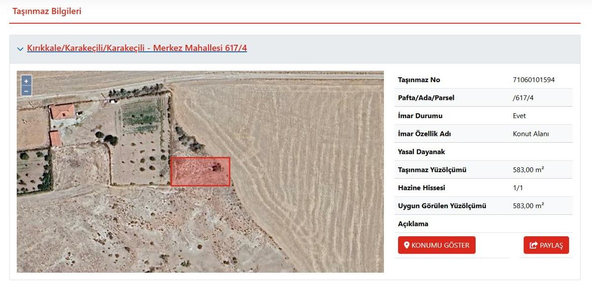This screenshot has height=285, width=592.
Task: Collapse the parcel section using the chevron
Action: [x=20, y=49]
